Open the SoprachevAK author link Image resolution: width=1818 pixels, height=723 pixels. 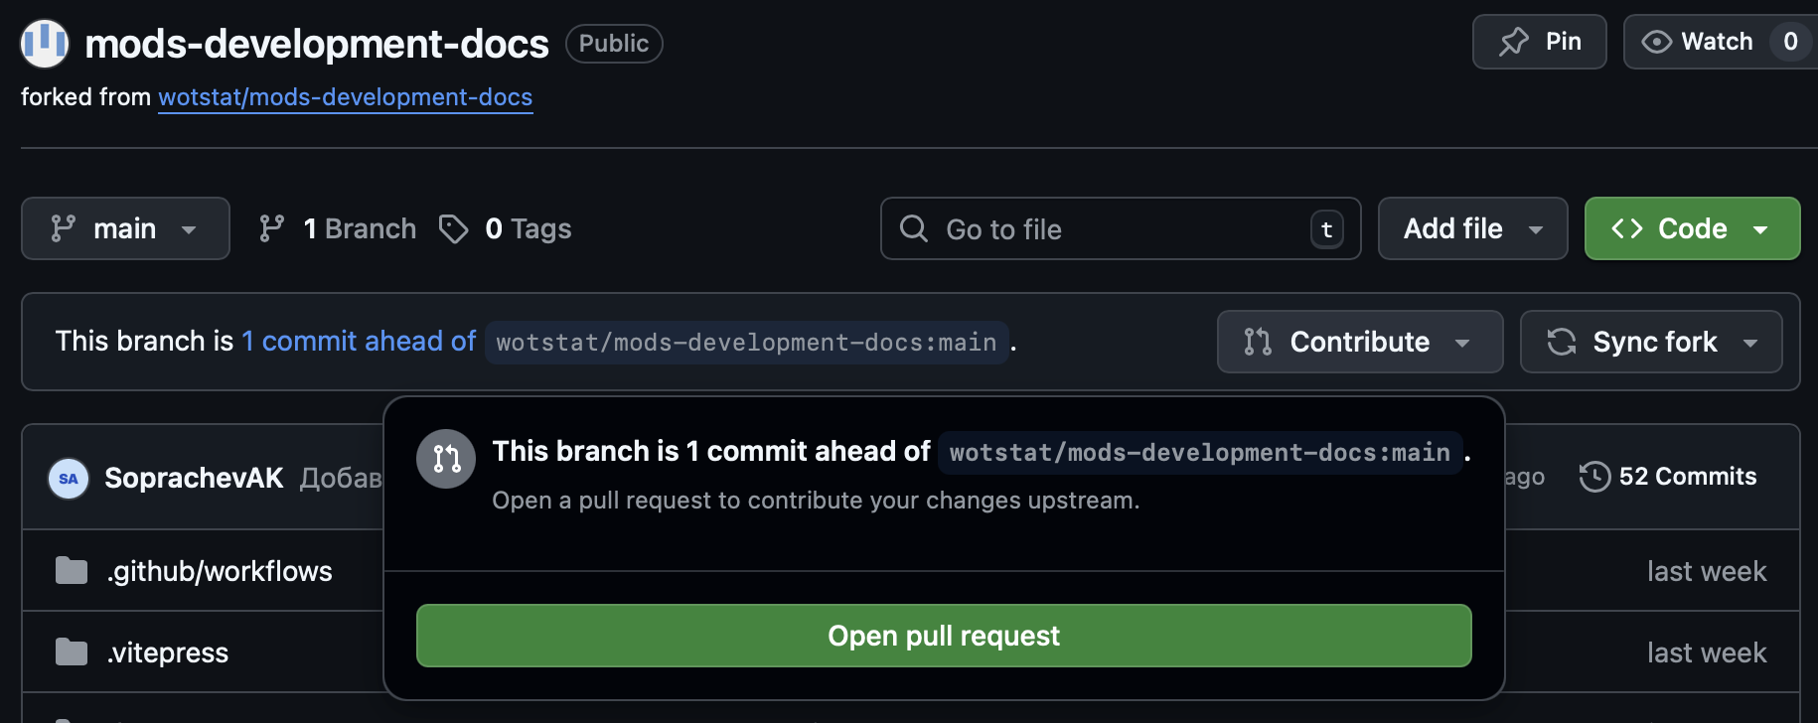click(x=194, y=479)
